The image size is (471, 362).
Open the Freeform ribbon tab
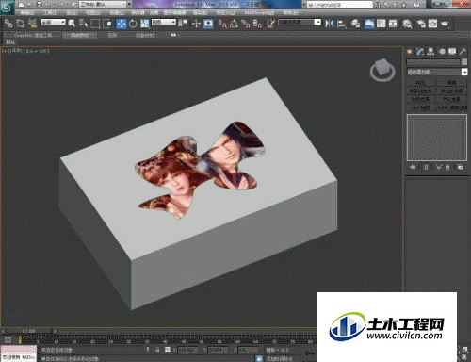pyautogui.click(x=80, y=36)
